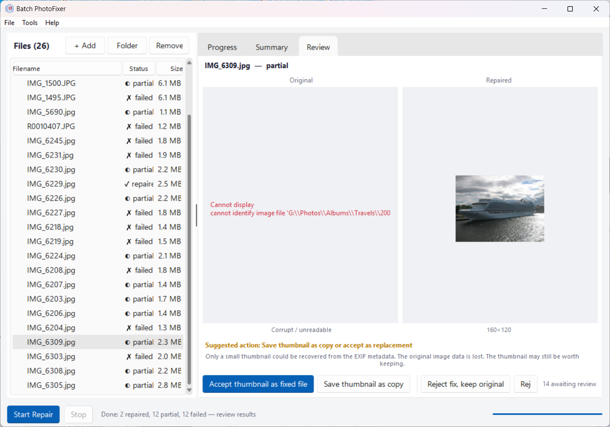Accept thumbnail as fixed file

pyautogui.click(x=258, y=384)
